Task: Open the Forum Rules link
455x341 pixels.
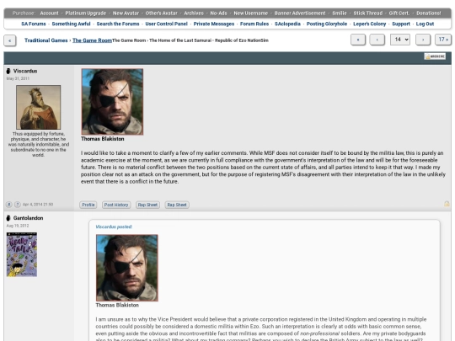Action: click(254, 24)
